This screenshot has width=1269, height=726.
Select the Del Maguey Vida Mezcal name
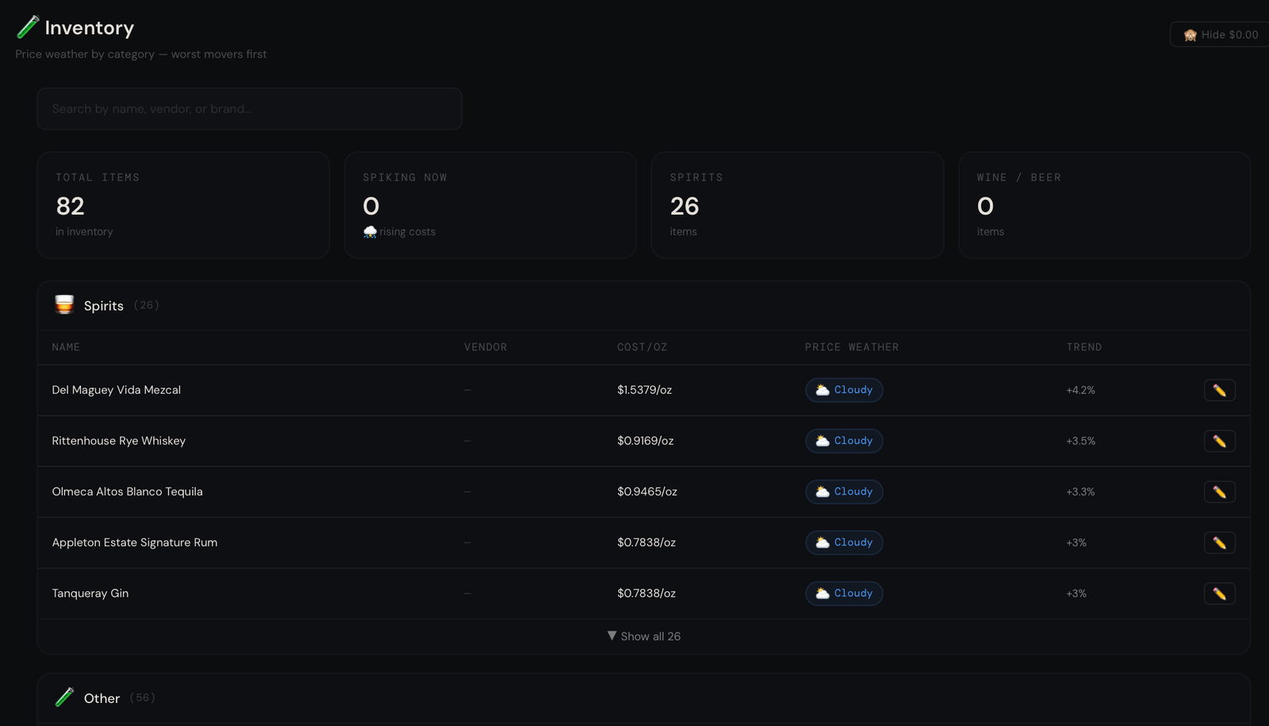(x=117, y=390)
